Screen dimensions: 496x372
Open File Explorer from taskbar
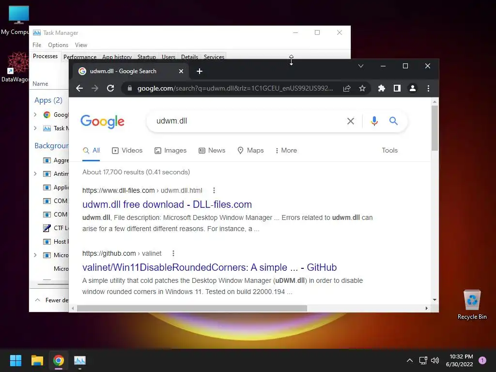[x=37, y=360]
